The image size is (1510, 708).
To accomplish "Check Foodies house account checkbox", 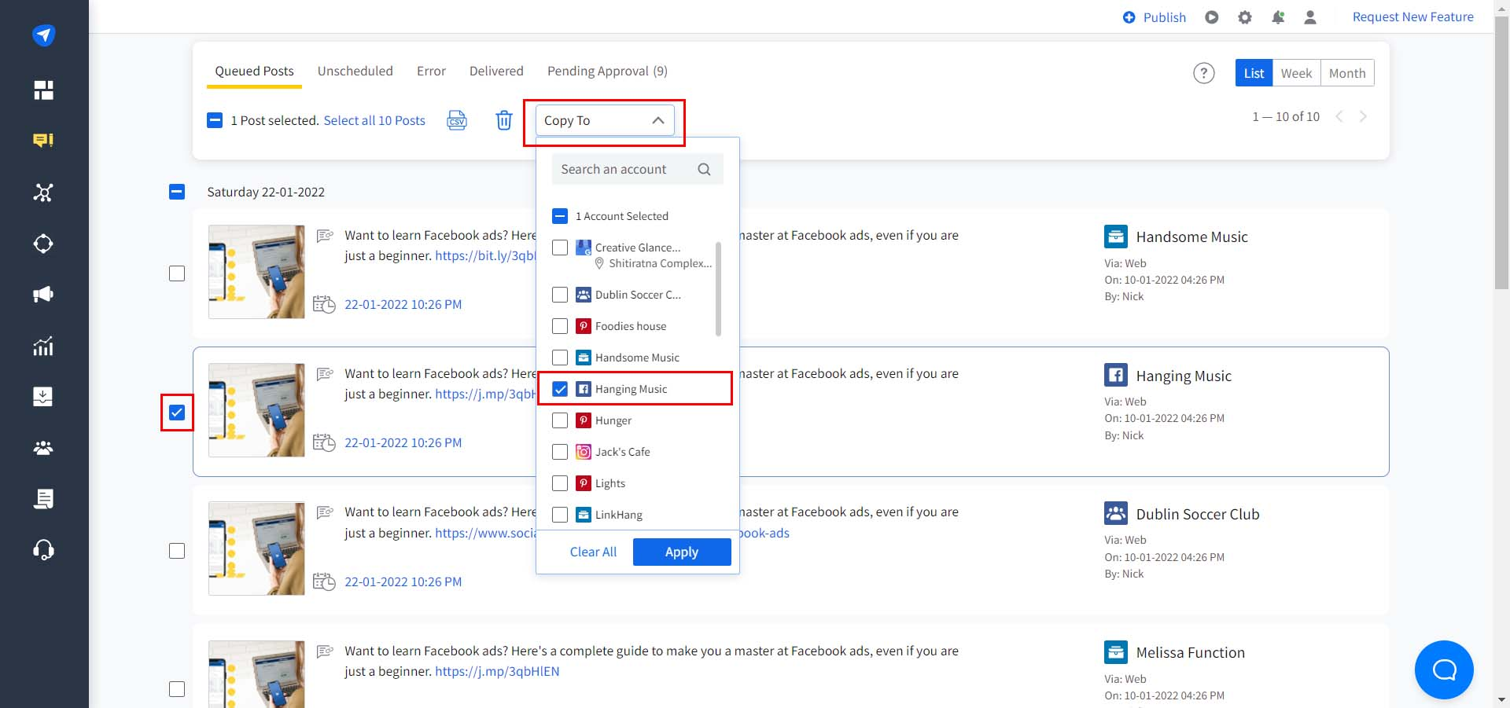I will 560,326.
